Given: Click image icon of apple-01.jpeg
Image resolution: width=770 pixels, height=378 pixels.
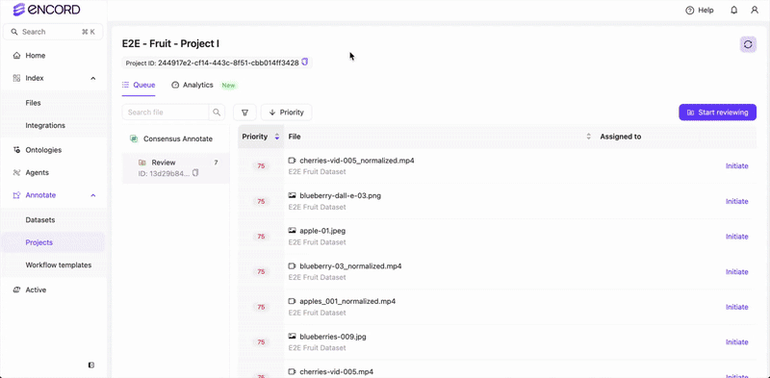Looking at the screenshot, I should [x=293, y=230].
